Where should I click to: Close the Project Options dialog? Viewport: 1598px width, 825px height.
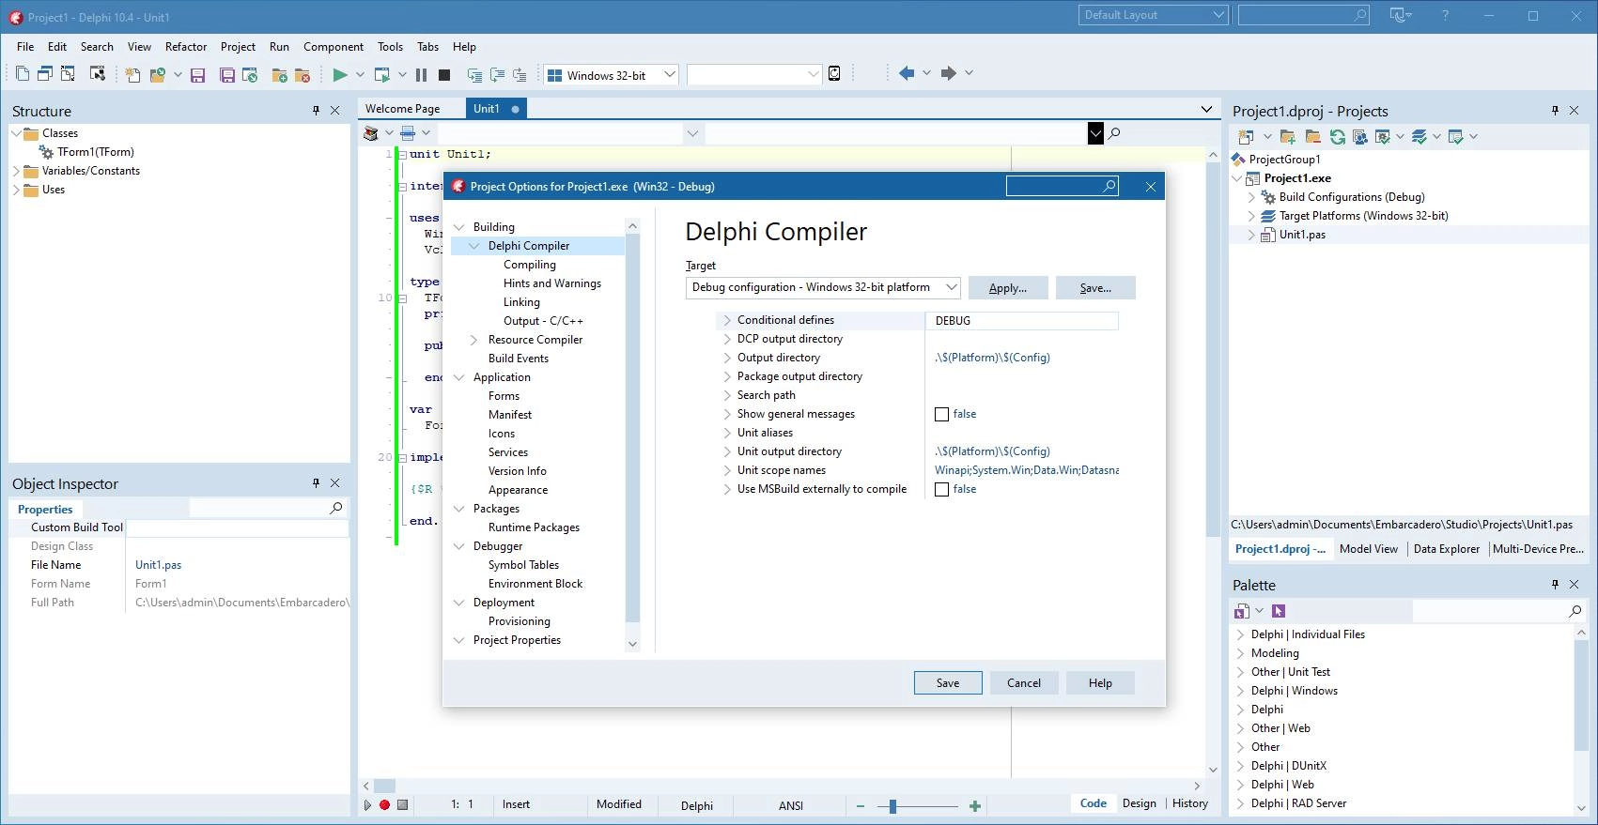pyautogui.click(x=1151, y=187)
